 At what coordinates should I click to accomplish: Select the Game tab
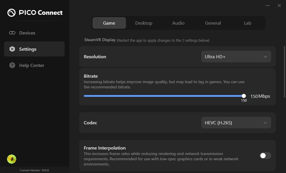(x=109, y=23)
